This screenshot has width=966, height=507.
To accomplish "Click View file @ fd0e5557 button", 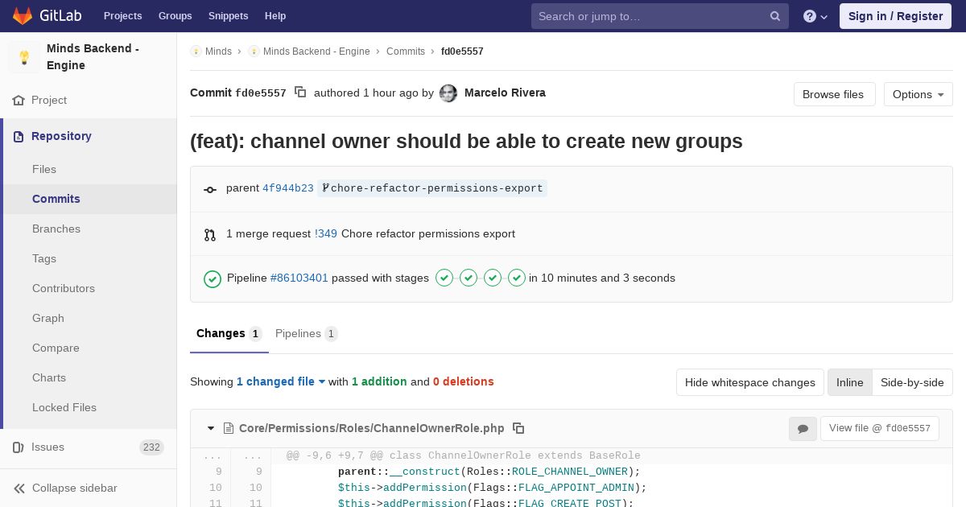I will point(880,428).
